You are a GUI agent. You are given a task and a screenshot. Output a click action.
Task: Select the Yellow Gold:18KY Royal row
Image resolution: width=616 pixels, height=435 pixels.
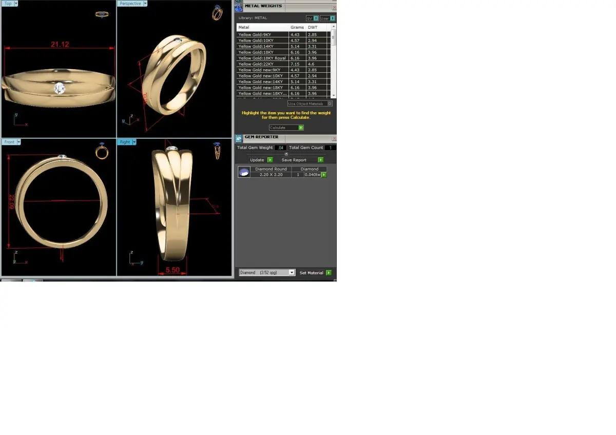click(x=284, y=58)
